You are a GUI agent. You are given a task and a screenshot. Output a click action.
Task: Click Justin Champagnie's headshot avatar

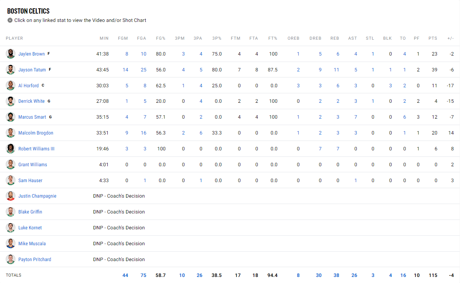click(x=11, y=196)
